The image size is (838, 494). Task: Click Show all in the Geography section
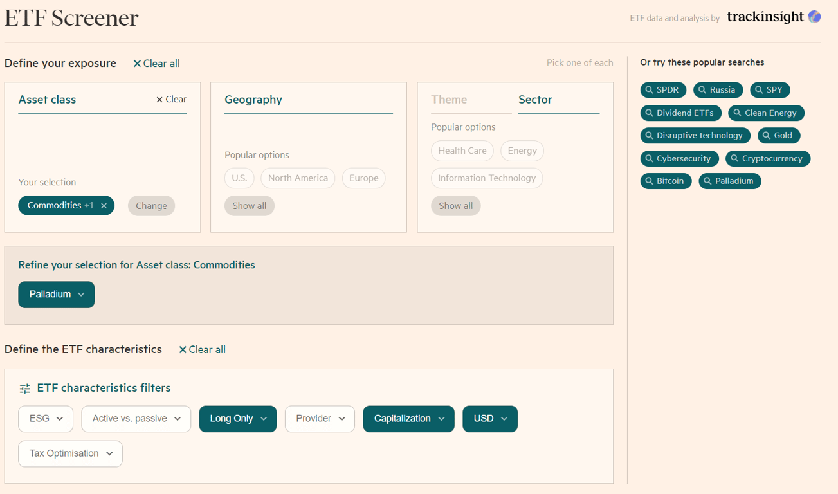point(250,205)
